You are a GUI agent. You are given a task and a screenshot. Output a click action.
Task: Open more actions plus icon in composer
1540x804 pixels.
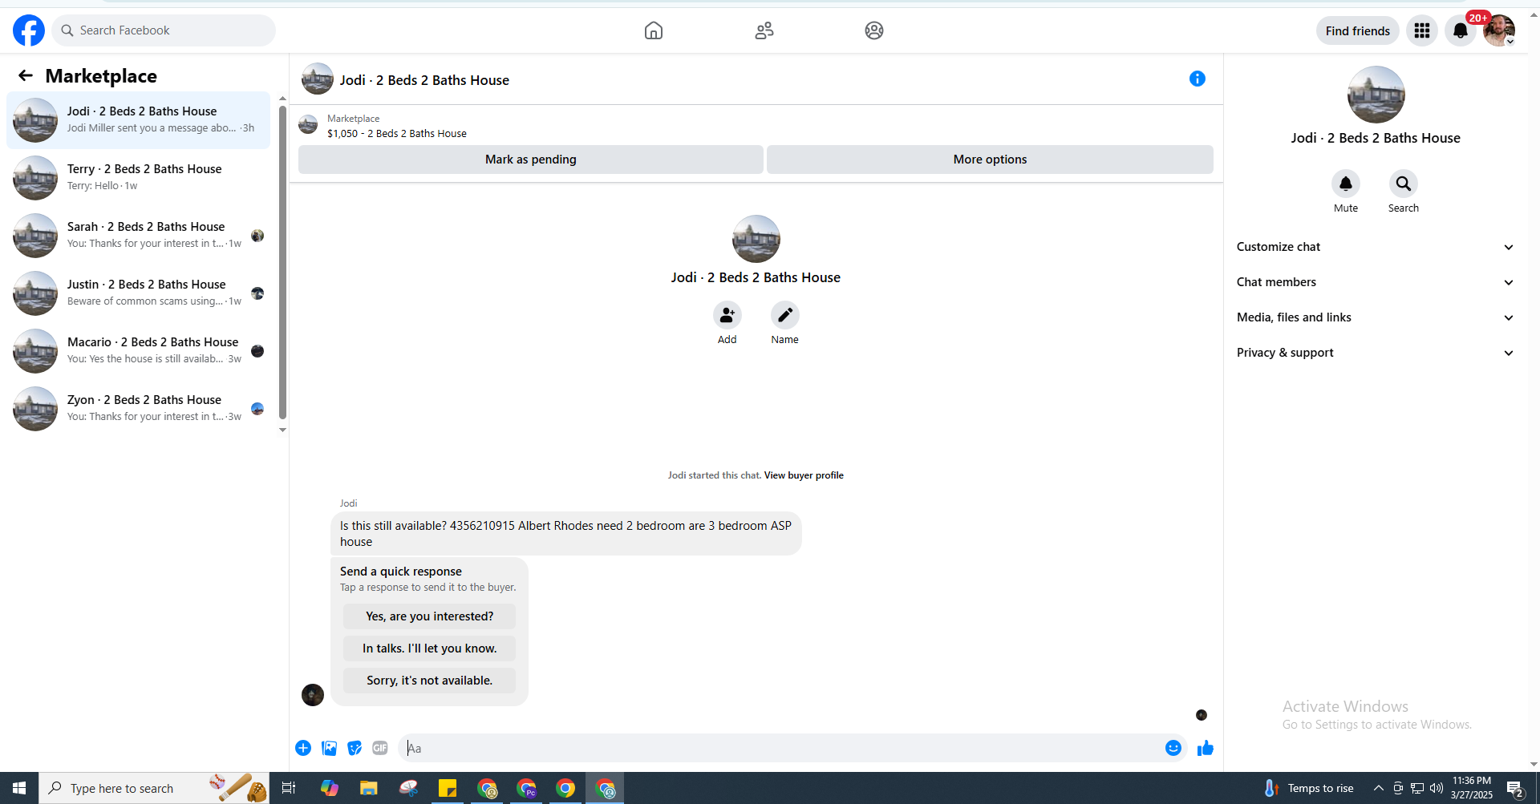(x=303, y=748)
